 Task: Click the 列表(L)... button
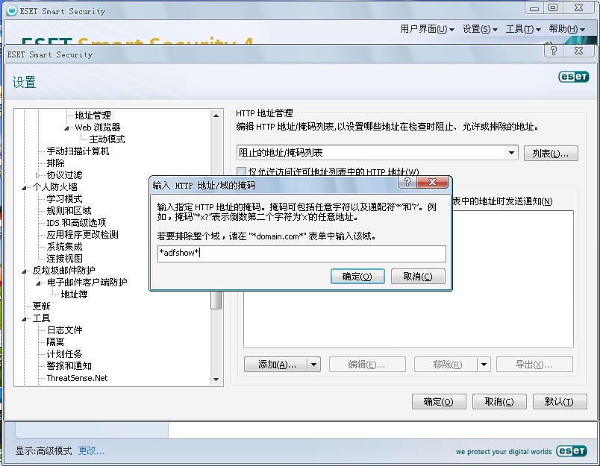point(551,154)
